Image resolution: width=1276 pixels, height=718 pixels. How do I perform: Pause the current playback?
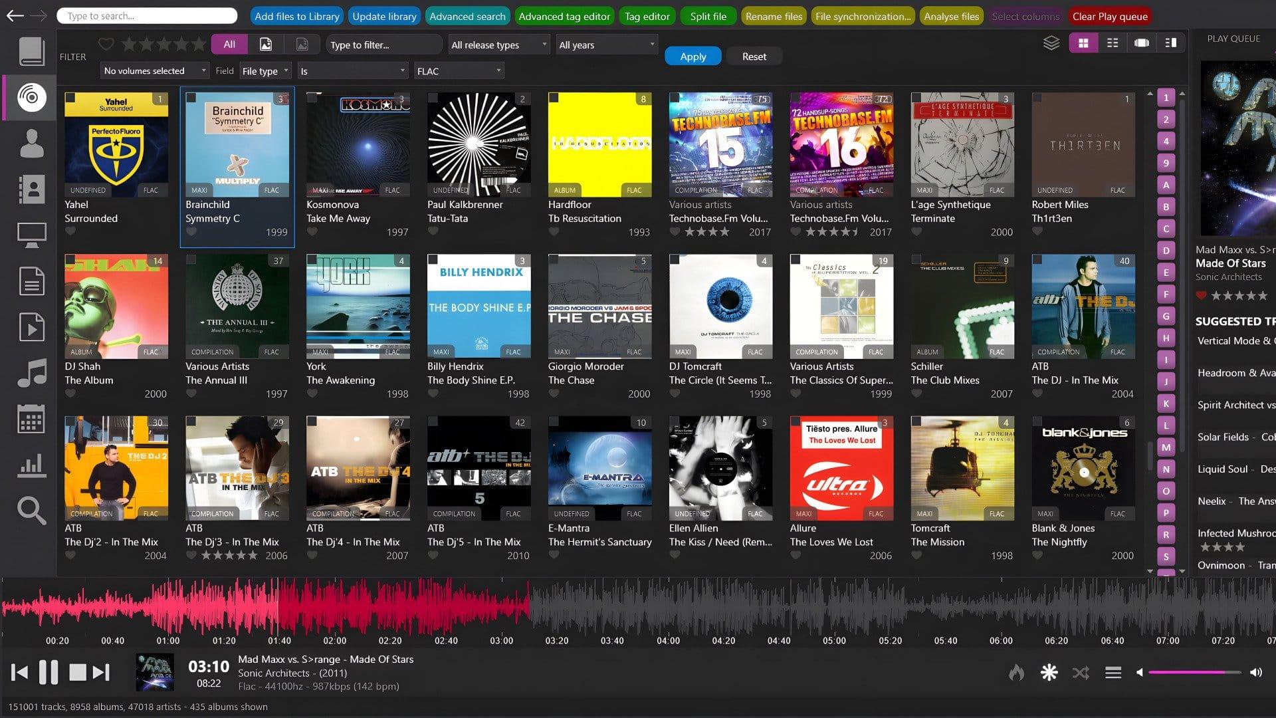click(x=49, y=673)
